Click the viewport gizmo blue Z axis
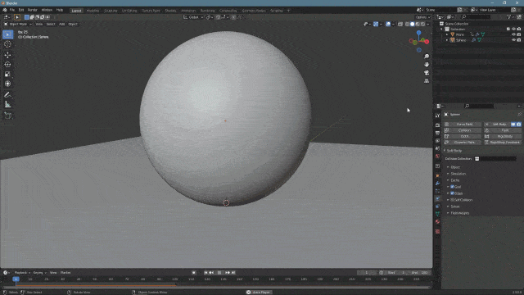This screenshot has height=295, width=524. point(418,33)
